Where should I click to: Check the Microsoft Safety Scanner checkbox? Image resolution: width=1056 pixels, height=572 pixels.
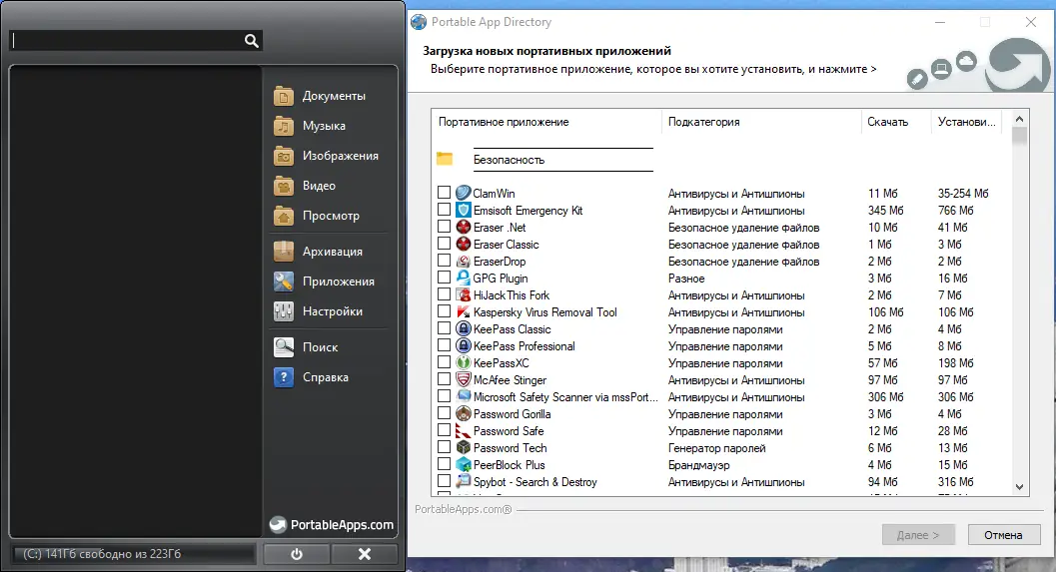[444, 396]
